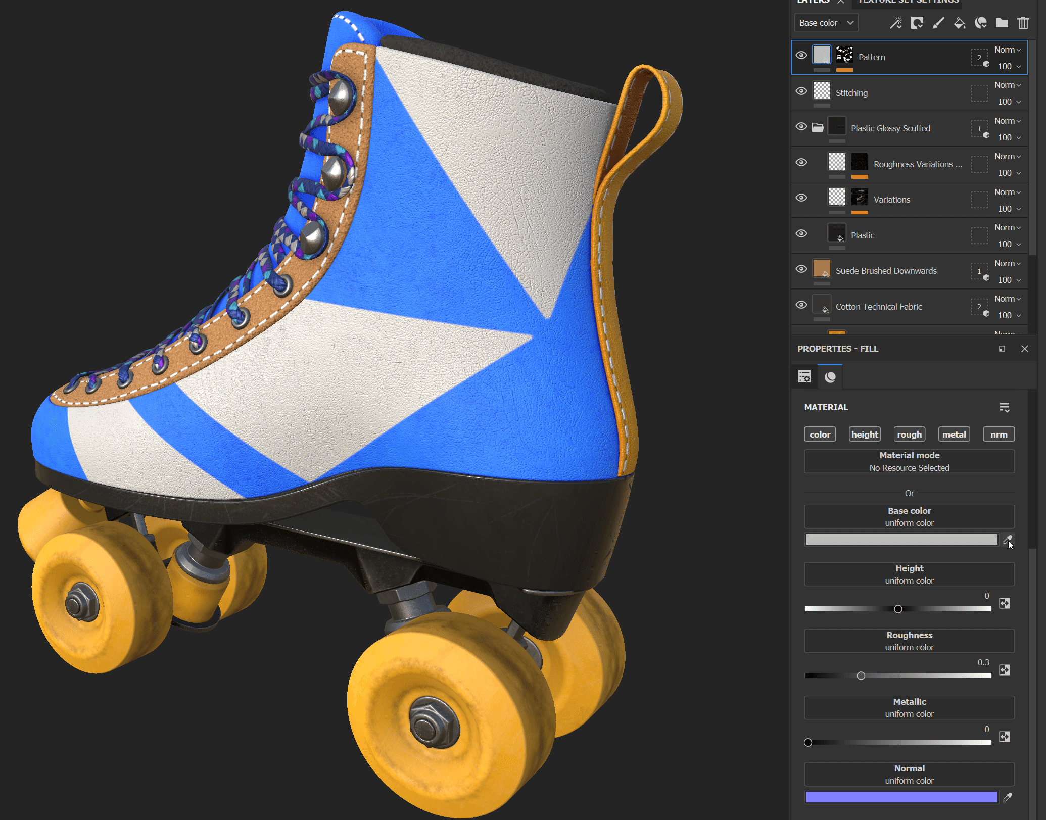Adjust the Roughness slider handle

861,676
